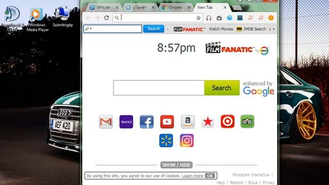Click the blue globe extension icon

pos(230,18)
